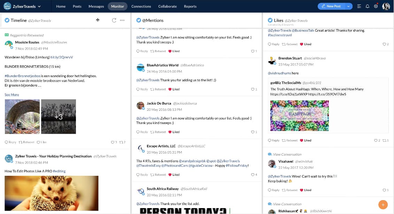Viewport: 394px width, 214px height.
Task: Open the bit.ly/2QrervV link
Action: (62, 57)
